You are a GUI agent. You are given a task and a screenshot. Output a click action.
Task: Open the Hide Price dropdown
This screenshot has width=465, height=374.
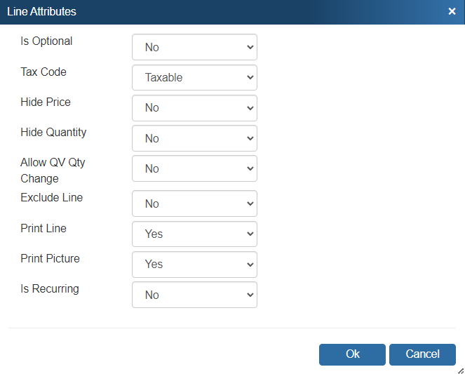194,108
